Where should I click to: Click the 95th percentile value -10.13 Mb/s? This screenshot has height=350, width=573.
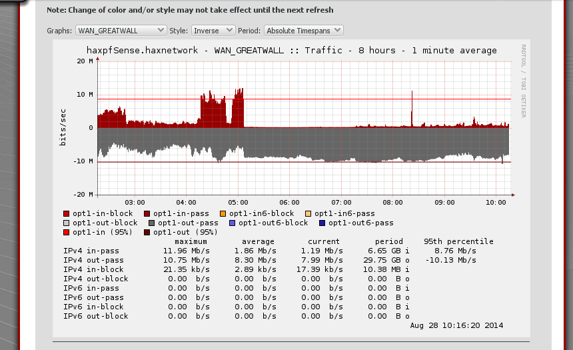click(451, 261)
